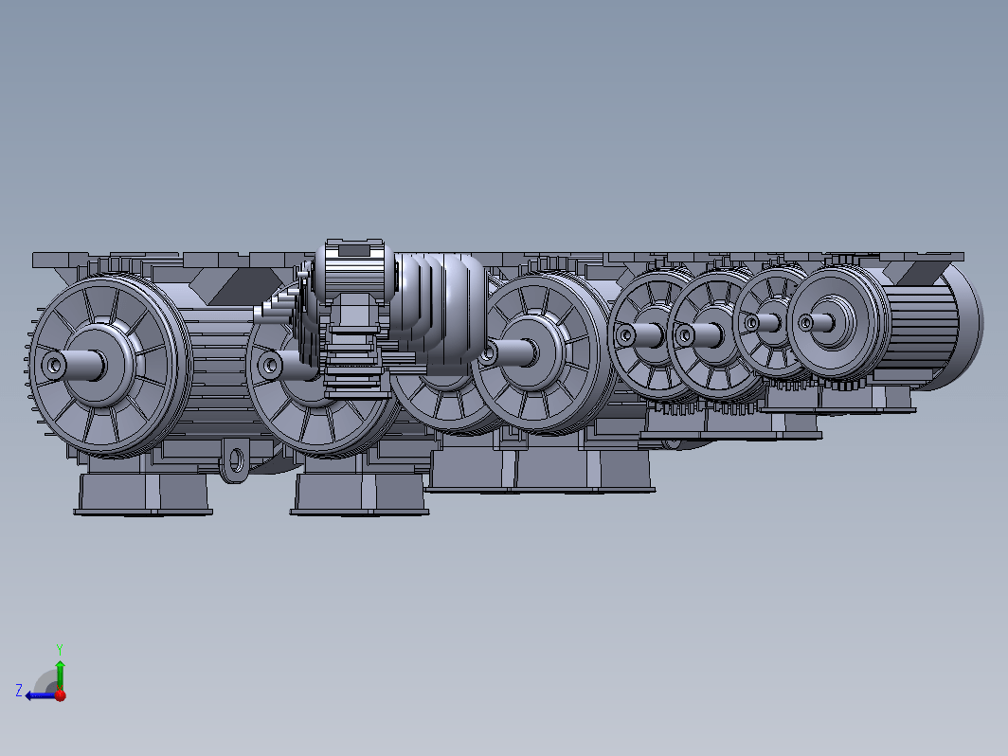Click the red X axis ball of the triad
1008x756 pixels.
(61, 695)
